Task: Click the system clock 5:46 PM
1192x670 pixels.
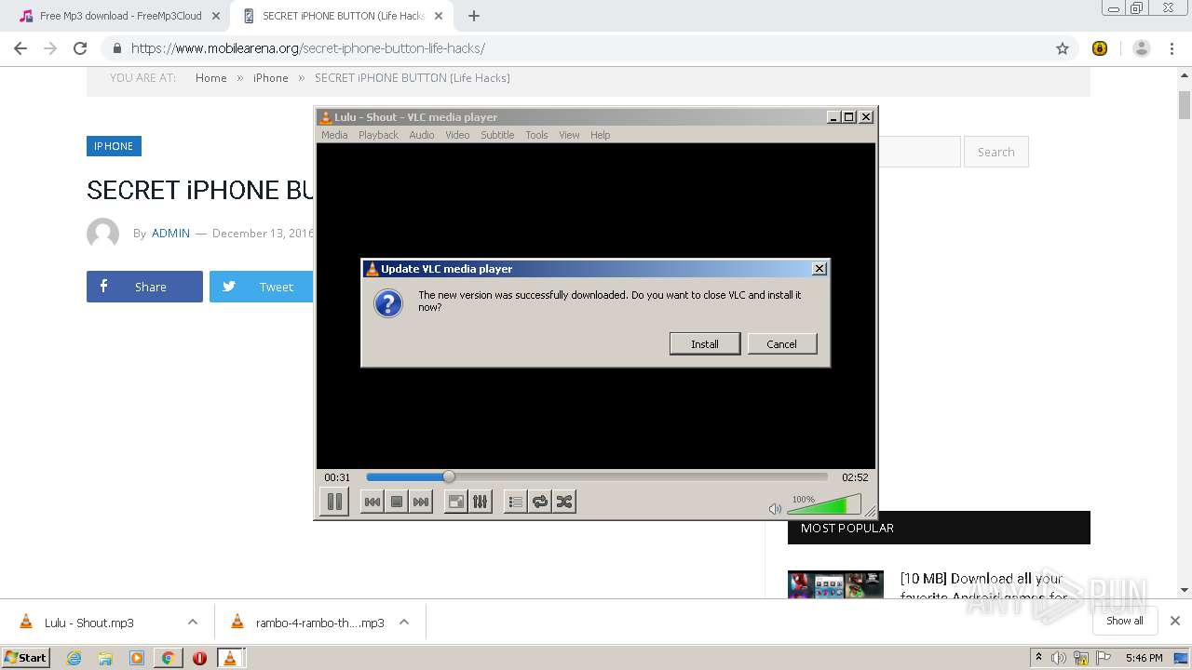Action: pos(1144,658)
